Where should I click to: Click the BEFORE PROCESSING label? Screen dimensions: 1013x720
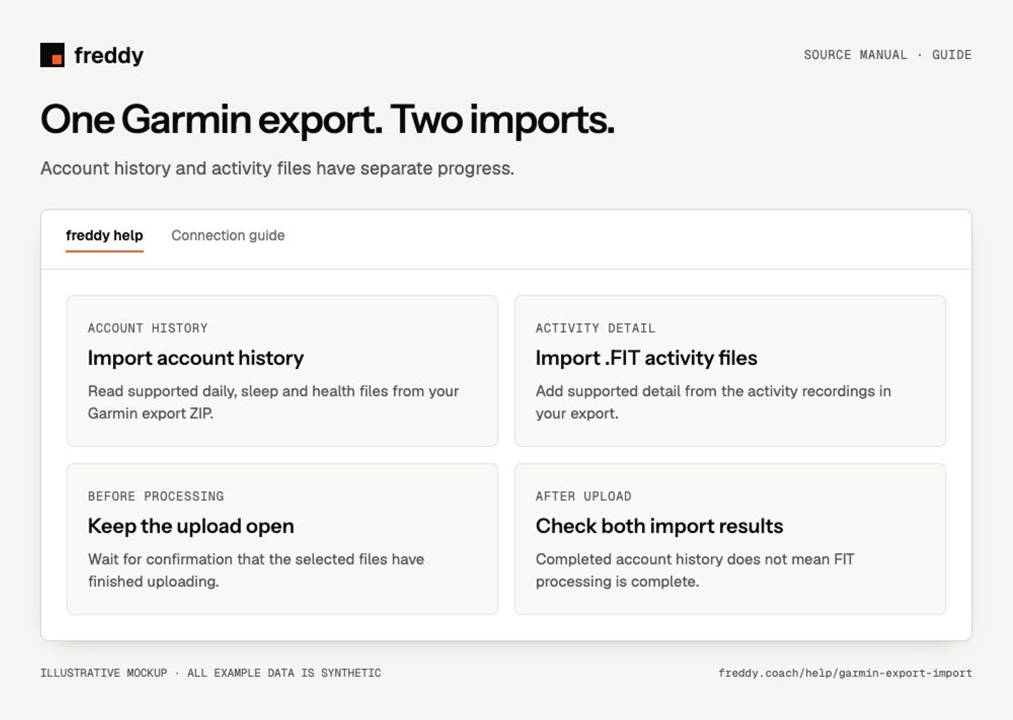(156, 497)
